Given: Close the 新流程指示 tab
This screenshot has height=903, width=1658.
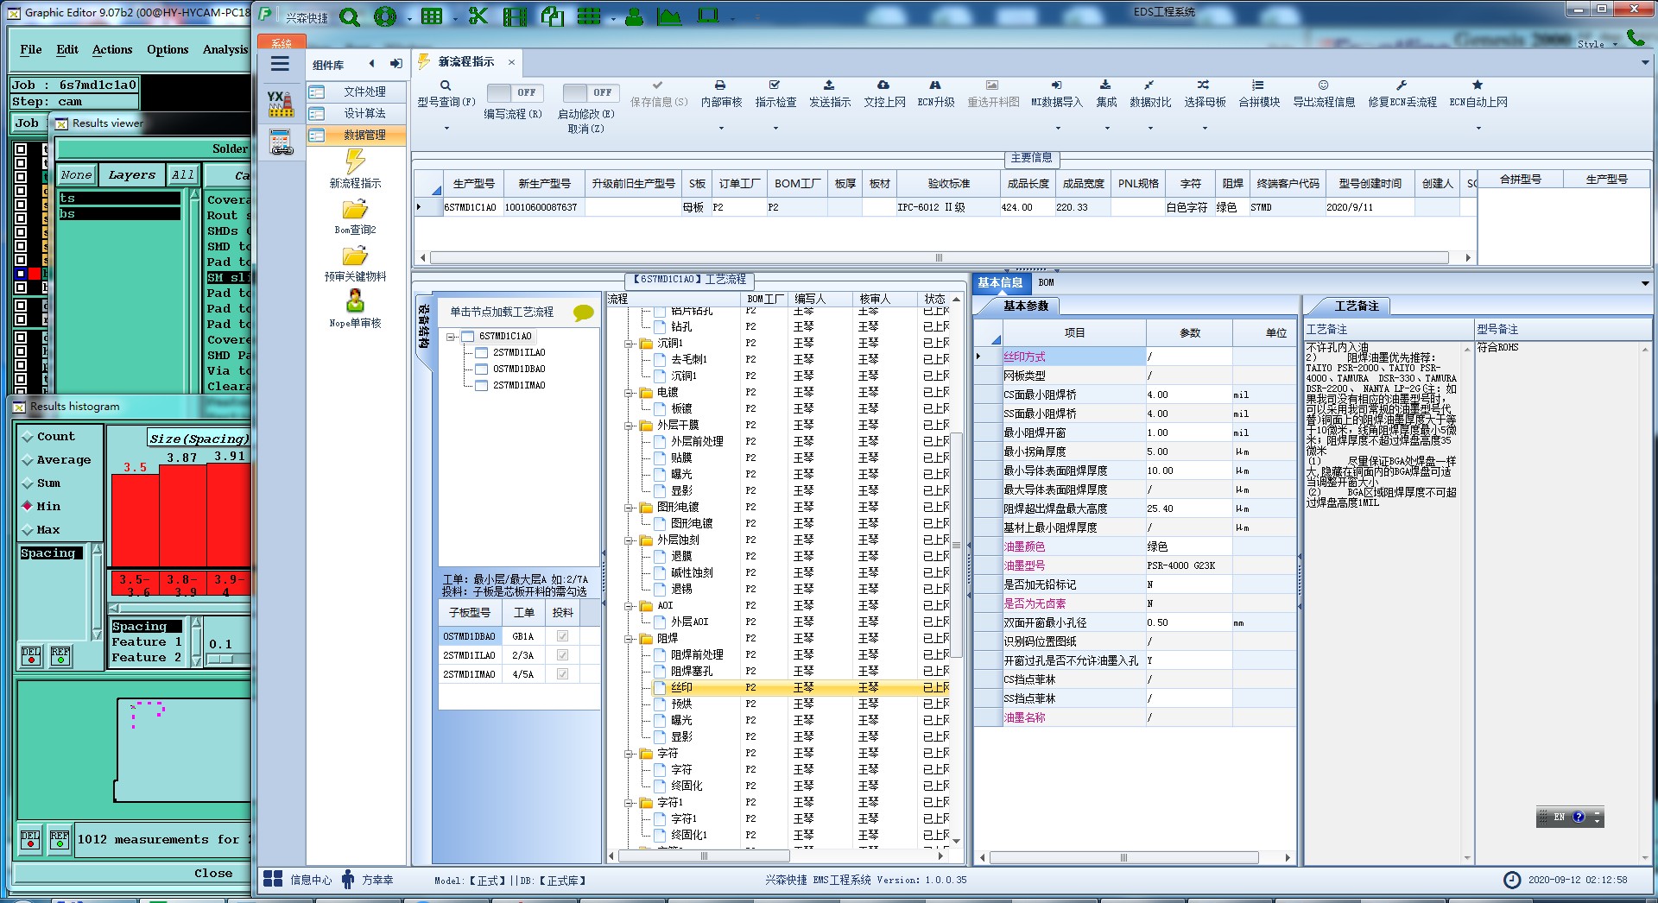Looking at the screenshot, I should point(511,62).
